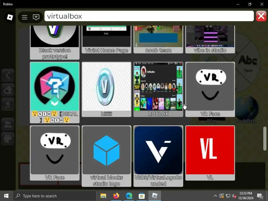Image resolution: width=268 pixels, height=201 pixels.
Task: Click the red X close search button
Action: tap(261, 16)
